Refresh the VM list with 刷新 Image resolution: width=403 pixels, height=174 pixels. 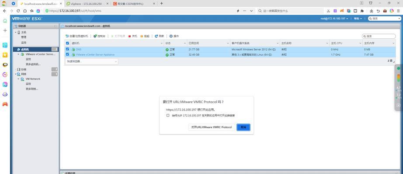[x=159, y=37]
